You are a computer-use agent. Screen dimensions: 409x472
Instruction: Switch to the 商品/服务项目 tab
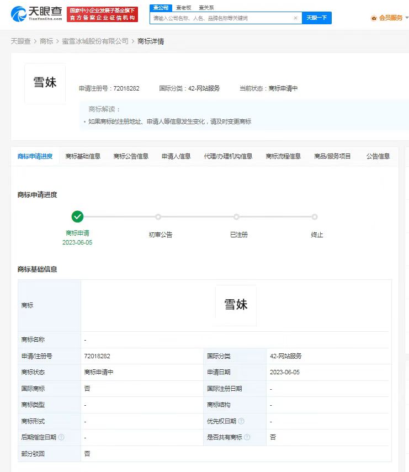(332, 156)
